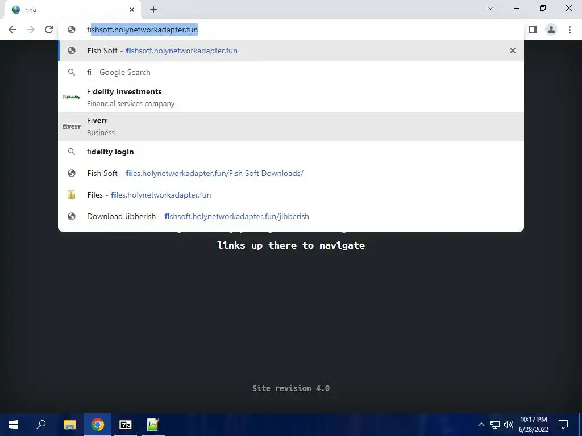582x436 pixels.
Task: Click the Fiverr logo thumbnail
Action: (72, 127)
